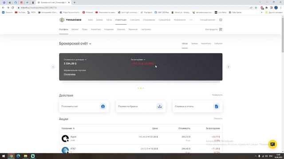Click the За все время column header

pos(213,129)
